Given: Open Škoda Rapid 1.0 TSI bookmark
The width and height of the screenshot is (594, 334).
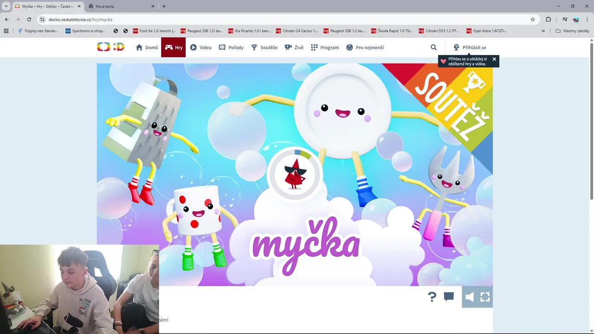Looking at the screenshot, I should (x=392, y=31).
